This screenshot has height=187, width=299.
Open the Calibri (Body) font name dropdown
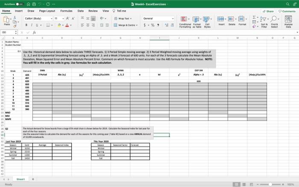52,18
